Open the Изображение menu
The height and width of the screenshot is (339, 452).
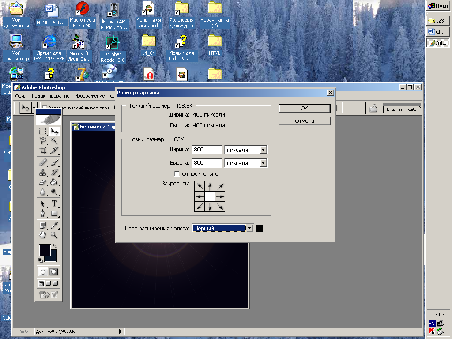tap(90, 96)
